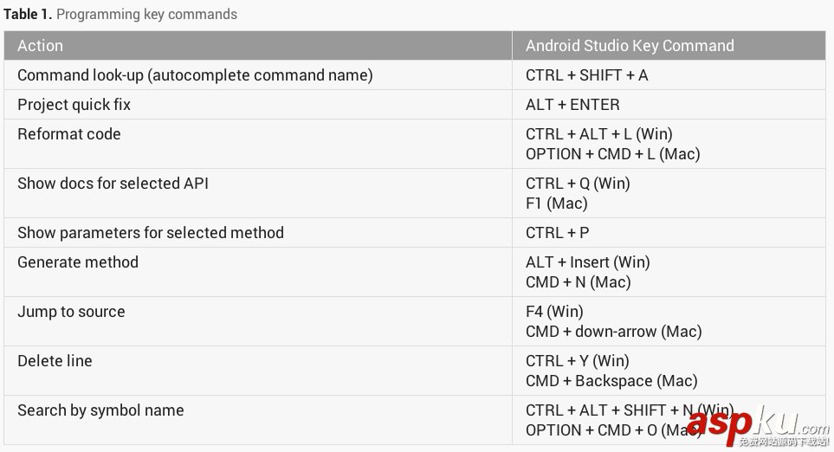Select the "Reformat code" action cell
Viewport: 834px width, 452px height.
tap(69, 134)
